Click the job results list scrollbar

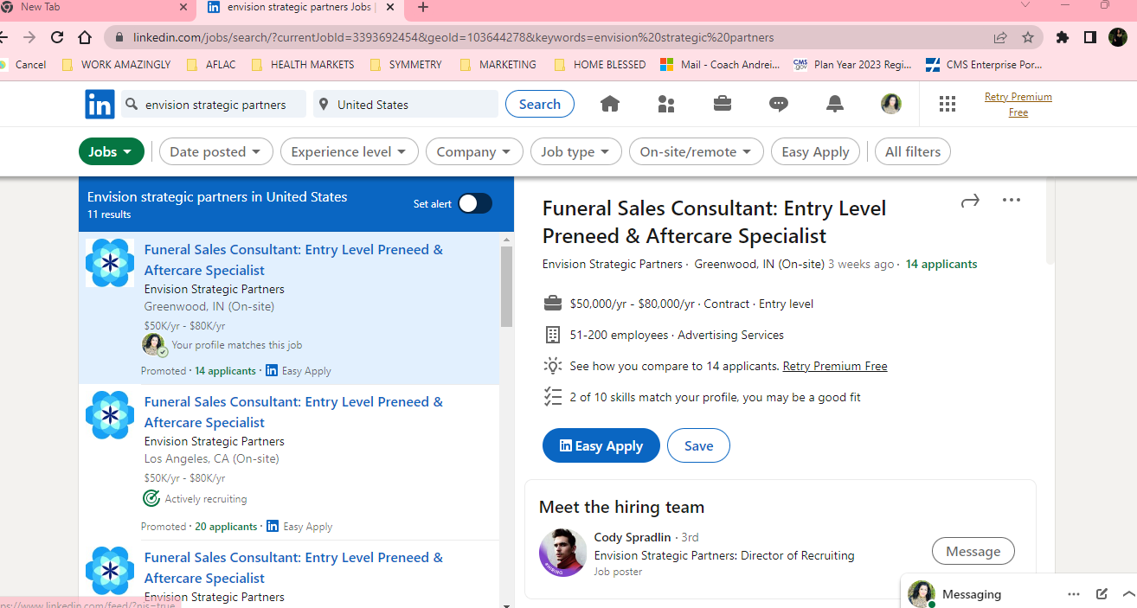pos(506,285)
